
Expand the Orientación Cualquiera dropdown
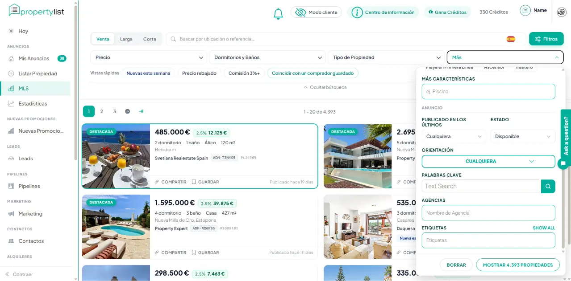click(488, 161)
